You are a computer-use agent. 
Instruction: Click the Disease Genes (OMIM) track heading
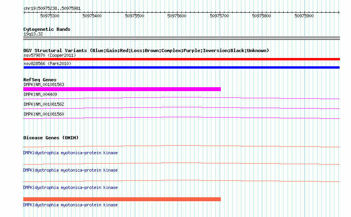pos(51,138)
